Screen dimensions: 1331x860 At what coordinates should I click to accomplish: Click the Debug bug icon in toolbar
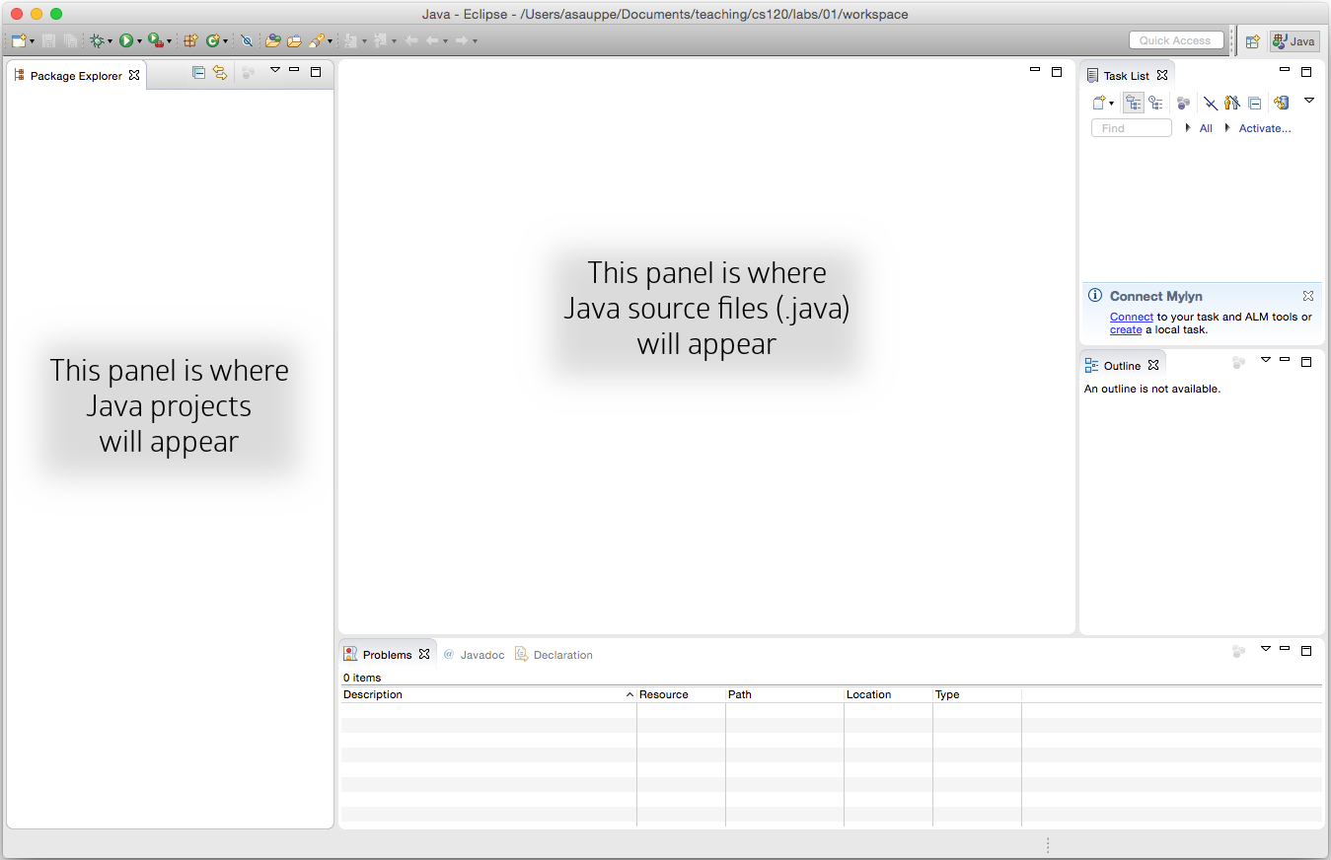[97, 40]
